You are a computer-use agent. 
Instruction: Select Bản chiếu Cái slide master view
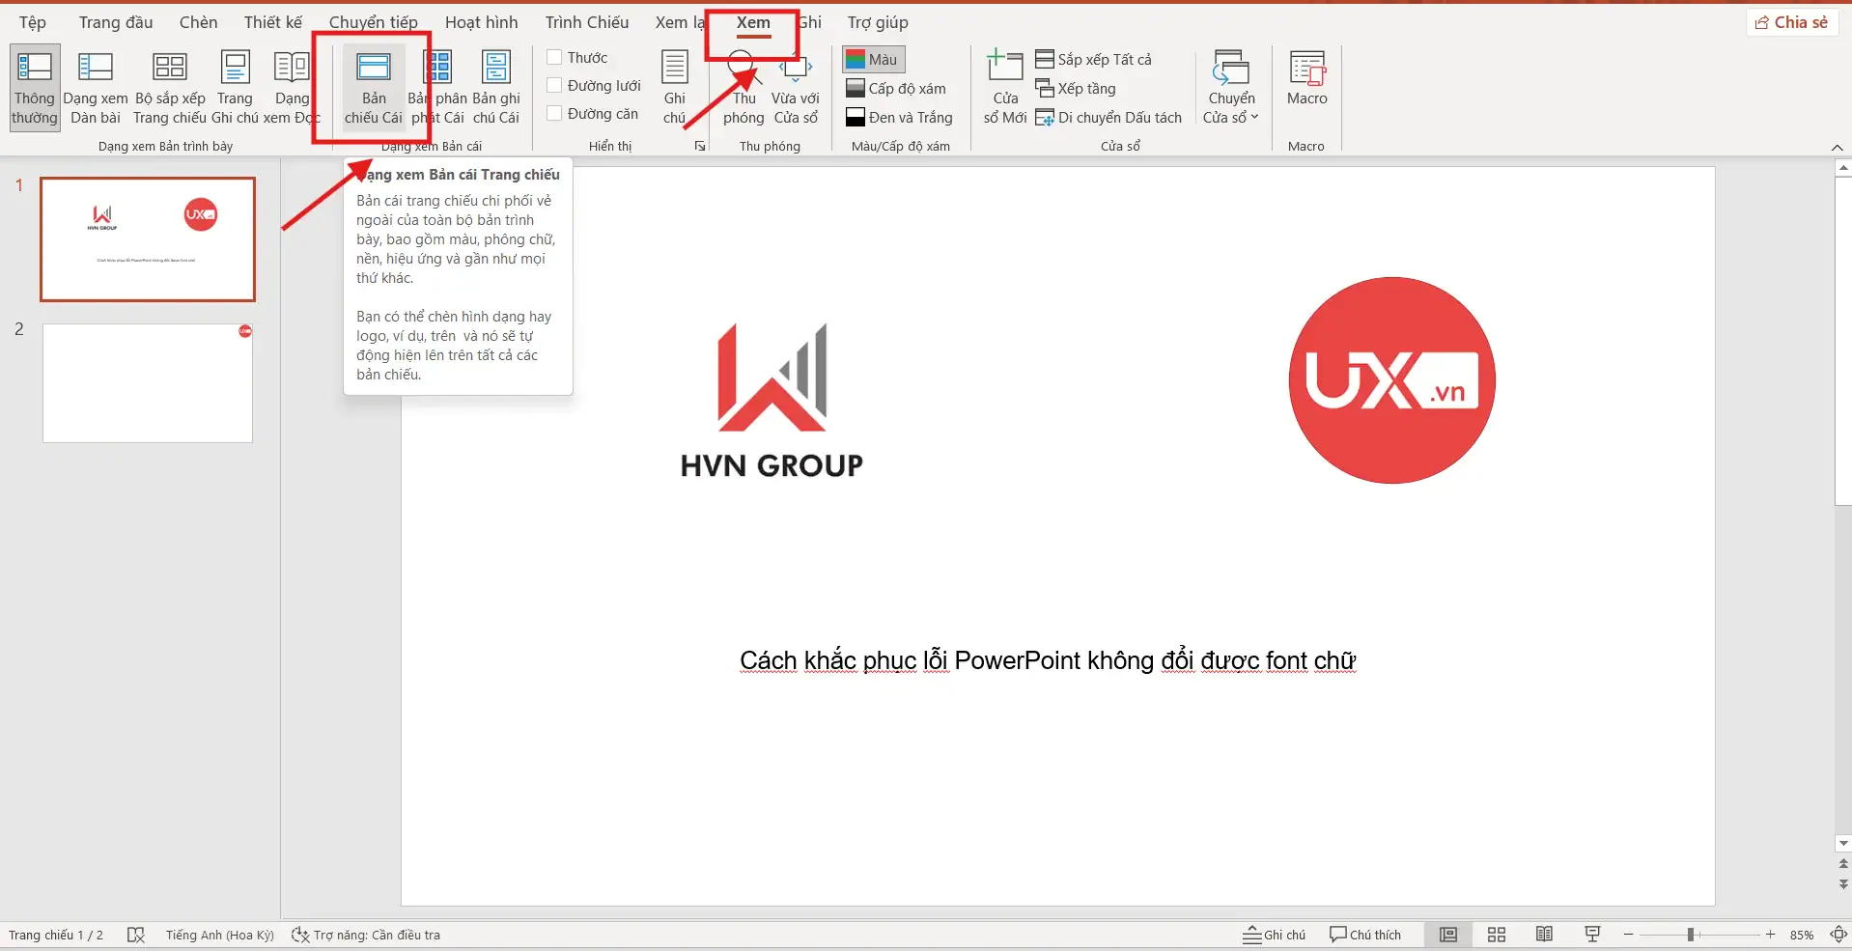374,87
